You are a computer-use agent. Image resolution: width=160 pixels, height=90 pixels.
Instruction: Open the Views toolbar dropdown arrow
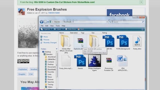(x=63, y=29)
